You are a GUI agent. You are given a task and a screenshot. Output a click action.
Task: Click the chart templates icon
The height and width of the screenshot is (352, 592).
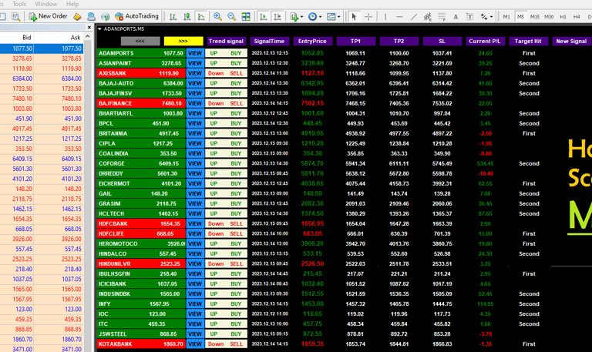point(331,17)
